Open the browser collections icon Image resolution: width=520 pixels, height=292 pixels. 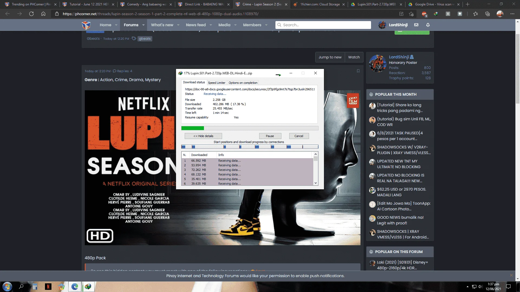click(x=487, y=14)
